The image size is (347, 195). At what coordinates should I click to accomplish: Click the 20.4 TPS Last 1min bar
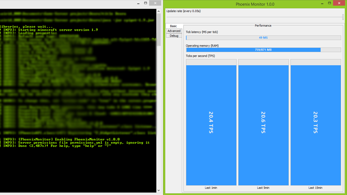pos(211,122)
